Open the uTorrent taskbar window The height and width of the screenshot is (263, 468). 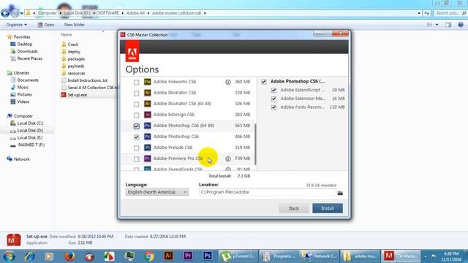[238, 256]
